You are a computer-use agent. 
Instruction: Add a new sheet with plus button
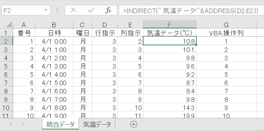tap(134, 124)
